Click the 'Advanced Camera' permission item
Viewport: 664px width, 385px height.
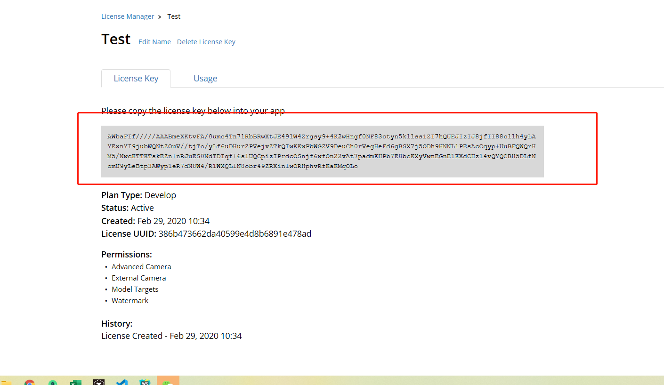(141, 267)
